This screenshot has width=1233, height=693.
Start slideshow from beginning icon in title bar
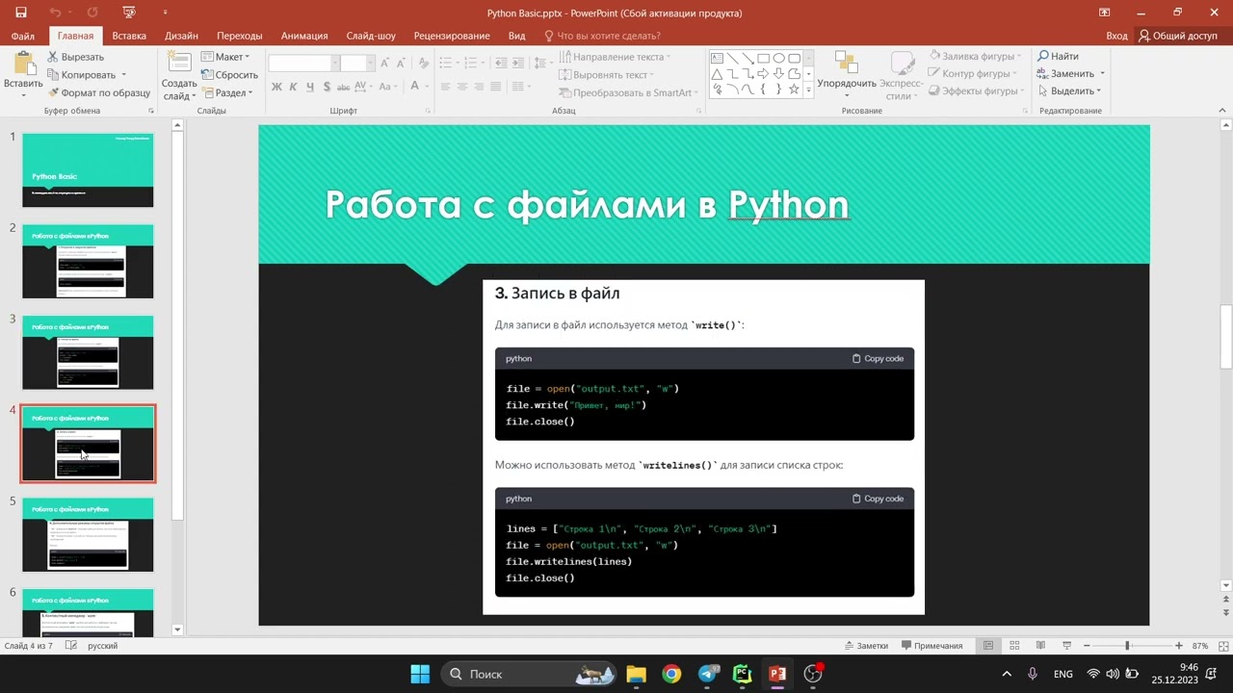[129, 13]
